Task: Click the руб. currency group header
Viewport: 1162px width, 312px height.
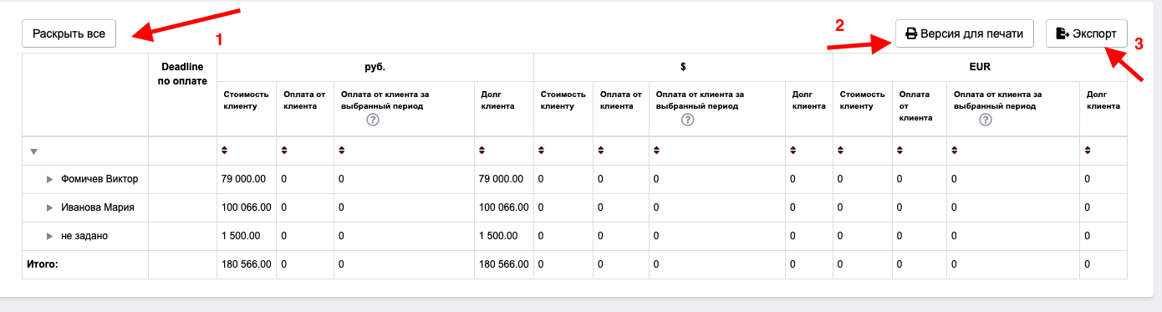Action: tap(375, 67)
